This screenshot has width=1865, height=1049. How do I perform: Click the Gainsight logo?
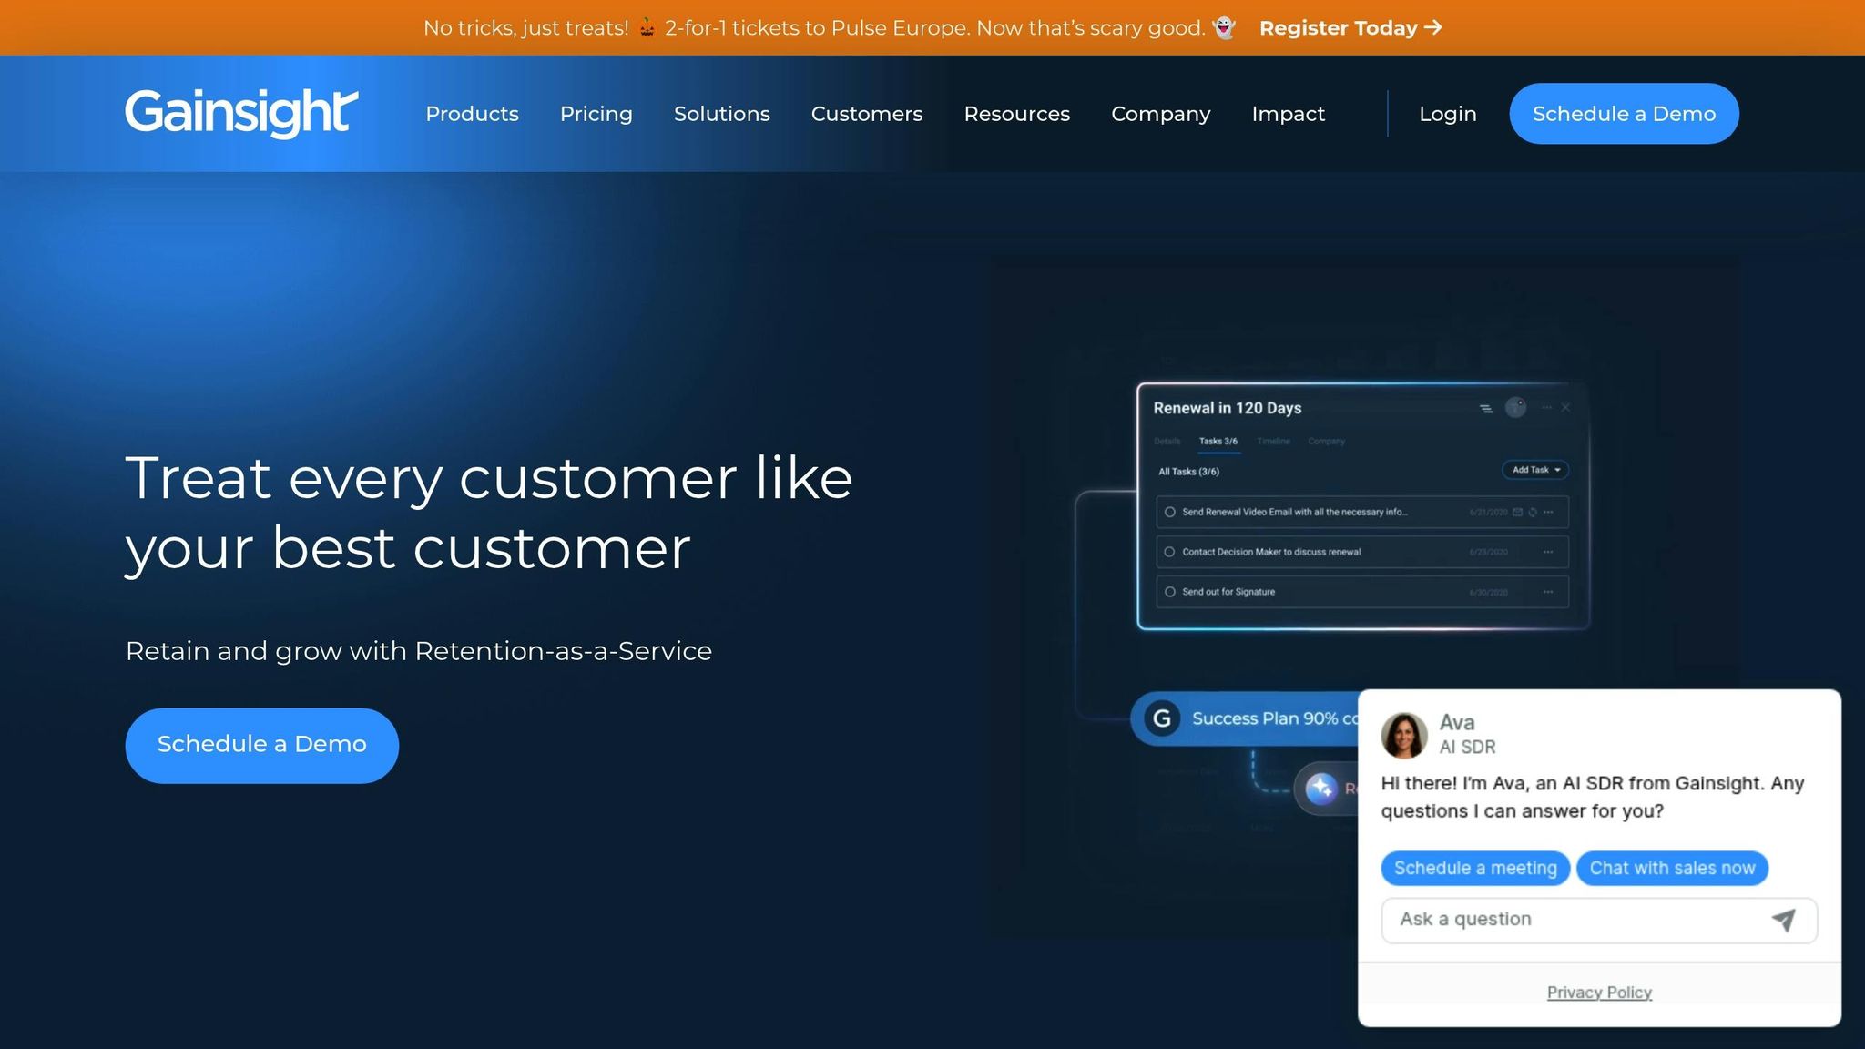241,113
